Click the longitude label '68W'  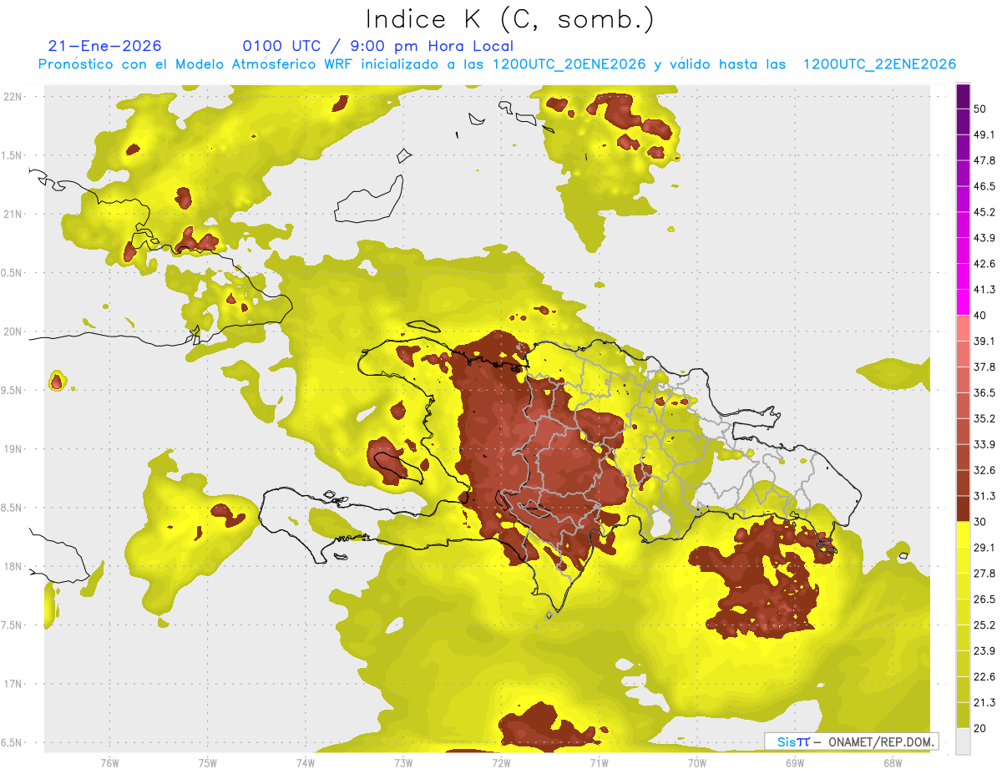pos(892,762)
